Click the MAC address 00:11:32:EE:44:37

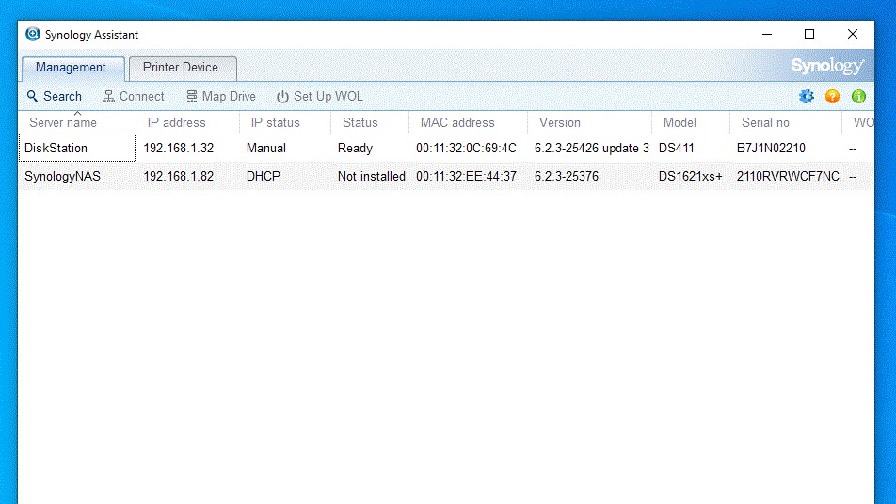pos(466,177)
